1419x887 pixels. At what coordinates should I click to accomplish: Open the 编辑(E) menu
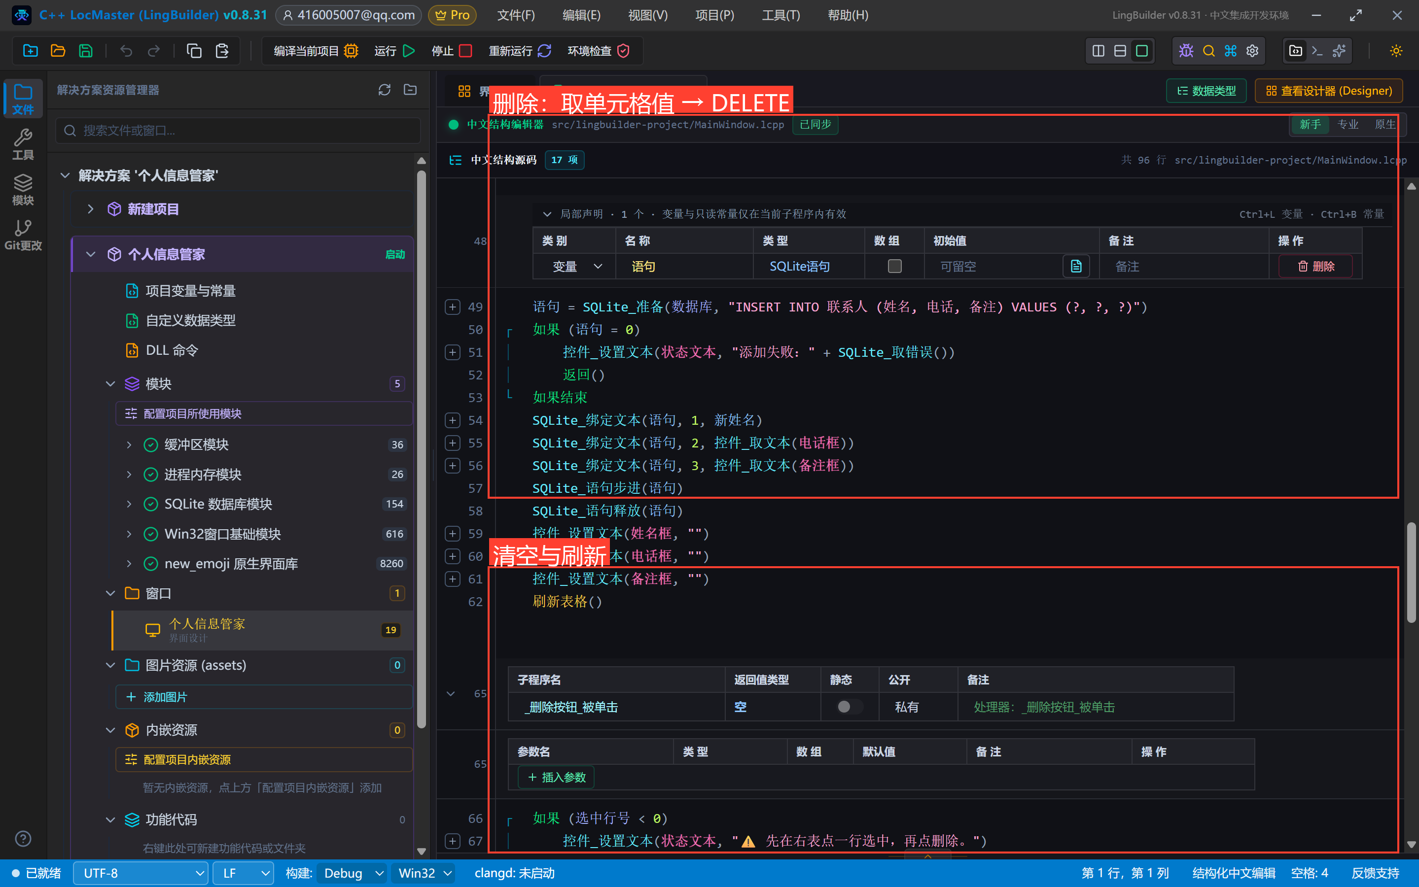581,15
